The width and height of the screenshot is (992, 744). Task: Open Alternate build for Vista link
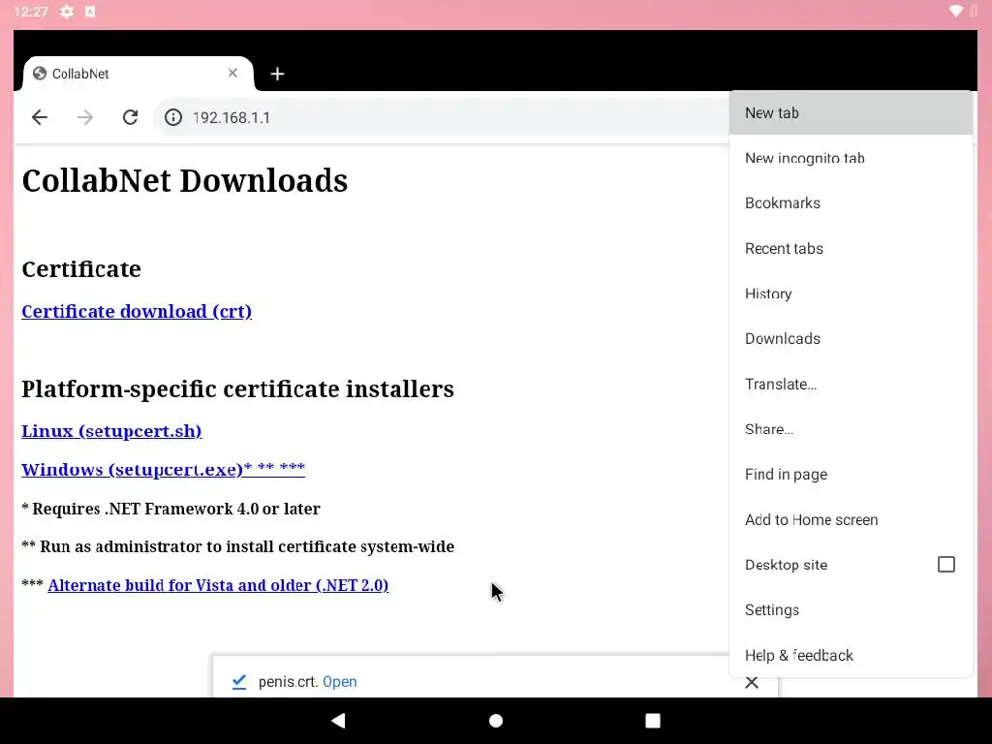coord(218,585)
